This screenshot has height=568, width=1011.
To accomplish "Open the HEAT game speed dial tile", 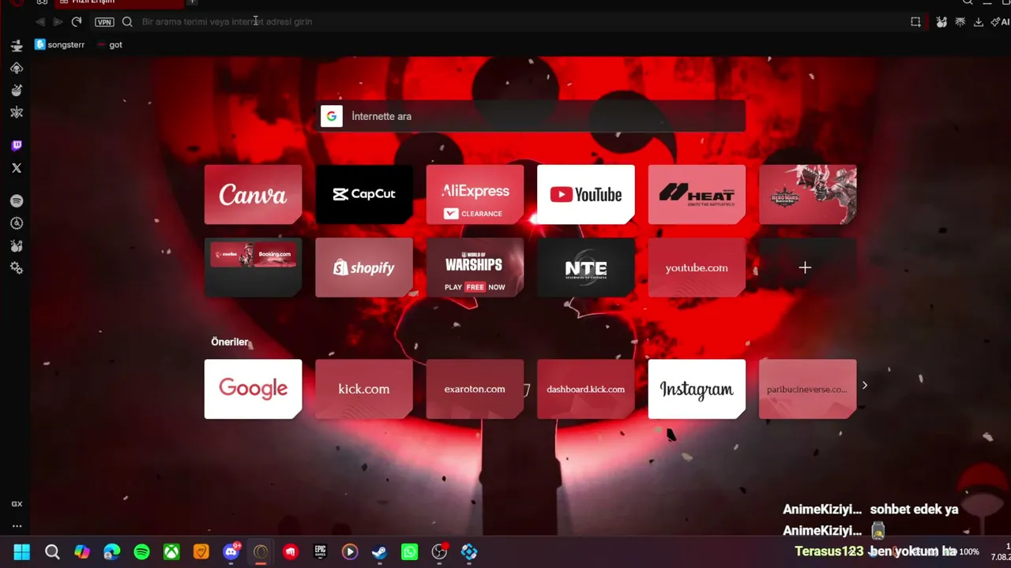I will (x=697, y=195).
